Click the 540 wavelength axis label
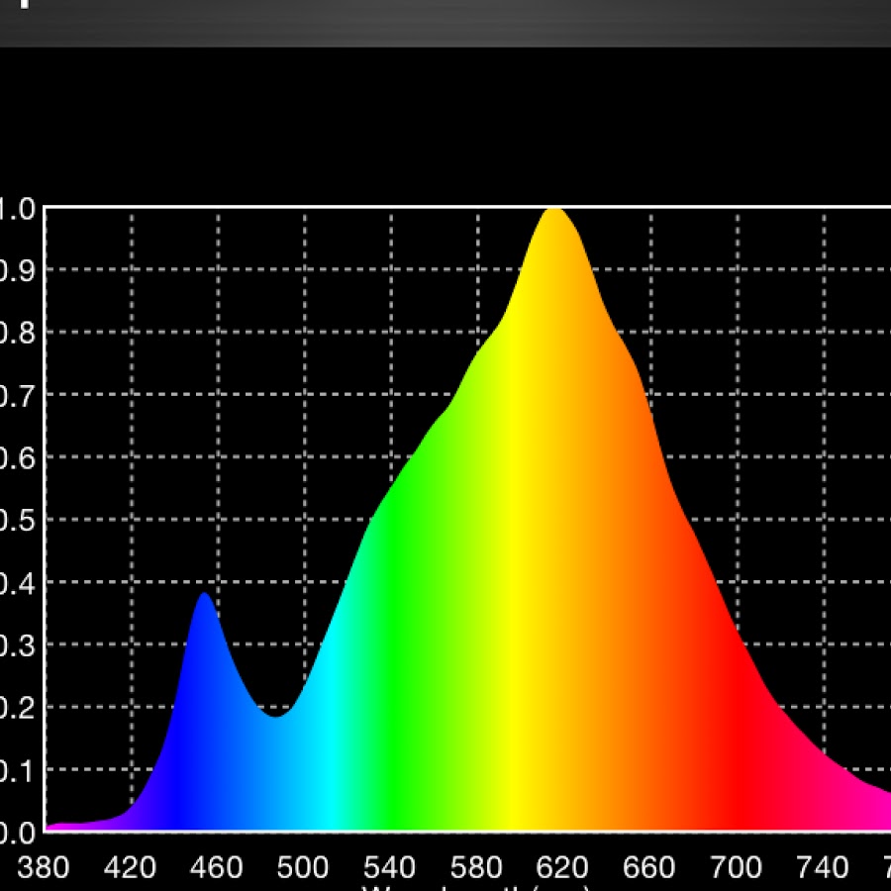891x891 pixels. [390, 867]
